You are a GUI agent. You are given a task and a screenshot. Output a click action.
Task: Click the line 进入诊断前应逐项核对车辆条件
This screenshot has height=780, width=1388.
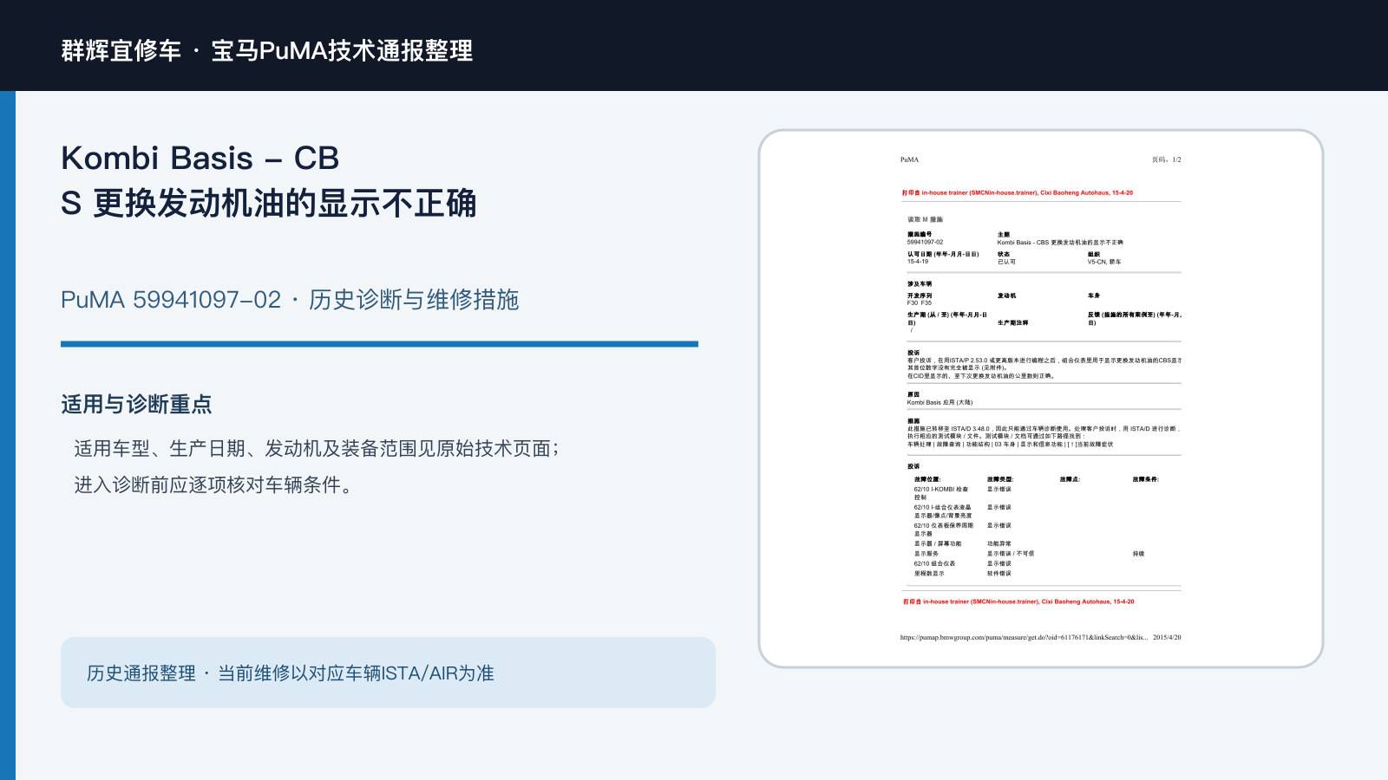point(213,484)
